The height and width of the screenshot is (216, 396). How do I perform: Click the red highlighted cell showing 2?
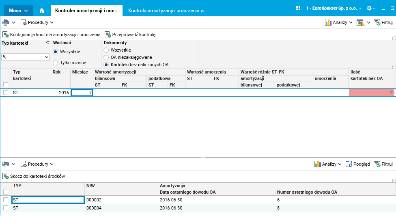[x=371, y=93]
